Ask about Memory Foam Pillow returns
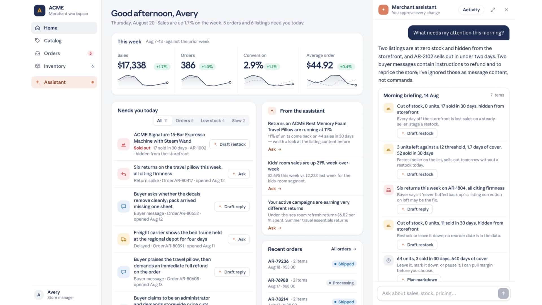 point(274,149)
